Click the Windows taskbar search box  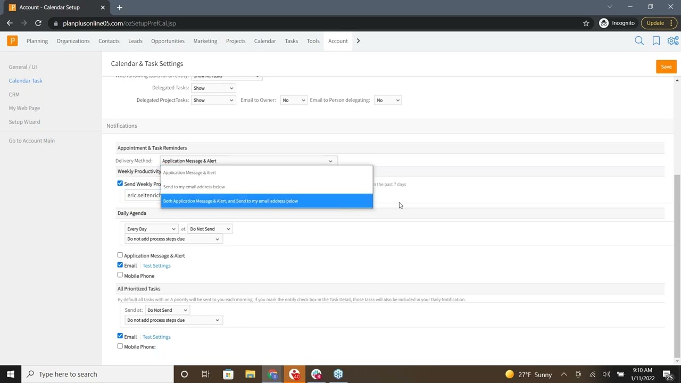pyautogui.click(x=97, y=374)
